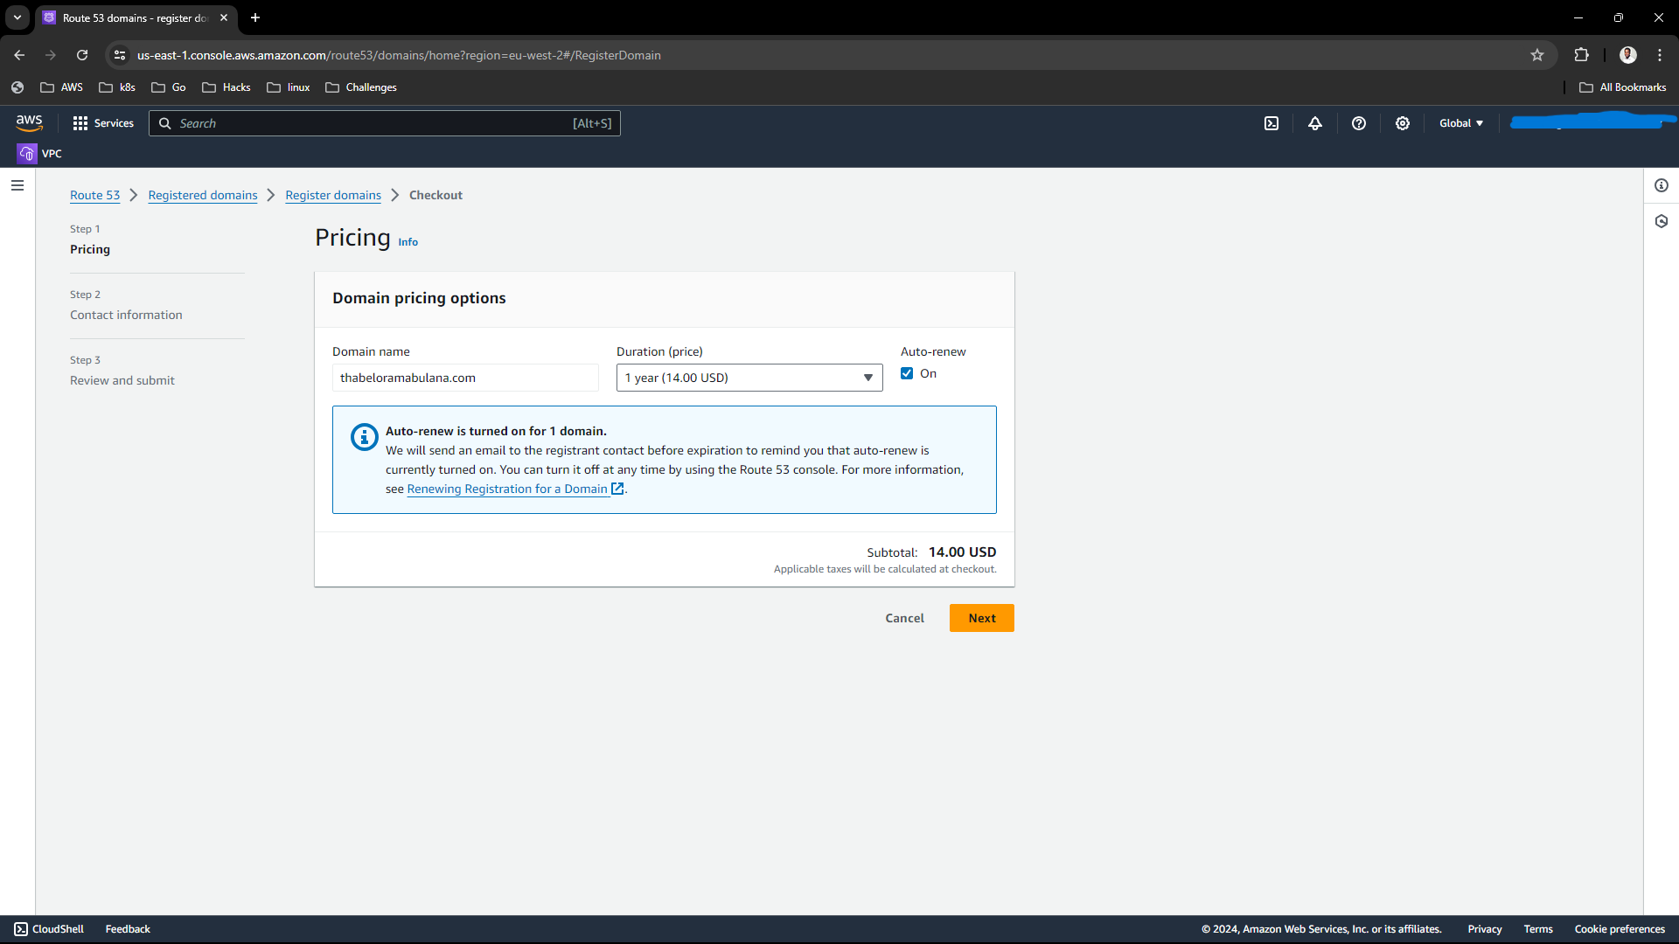Open the Global region selector dropdown
Viewport: 1679px width, 944px height.
click(x=1461, y=123)
